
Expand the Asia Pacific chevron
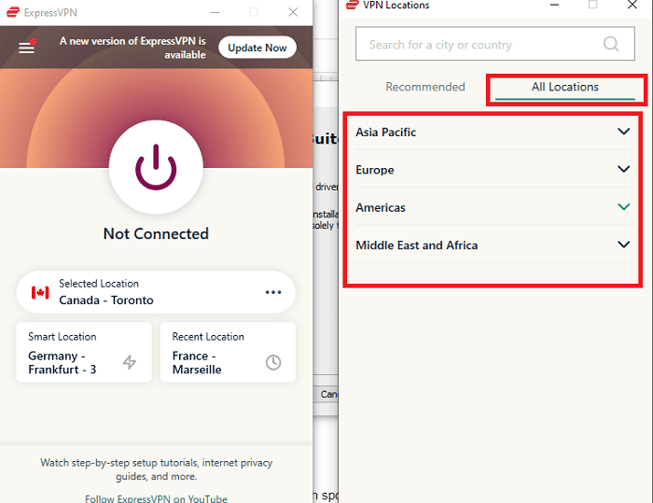click(624, 132)
